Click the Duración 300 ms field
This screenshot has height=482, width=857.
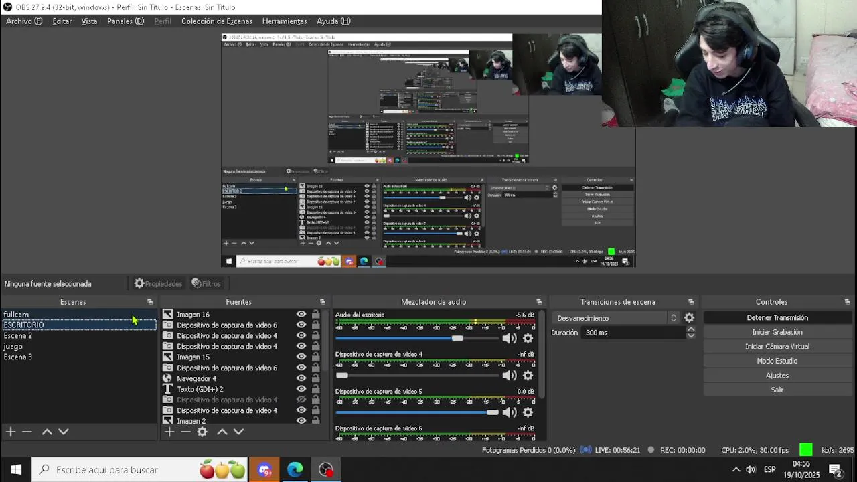pyautogui.click(x=633, y=333)
